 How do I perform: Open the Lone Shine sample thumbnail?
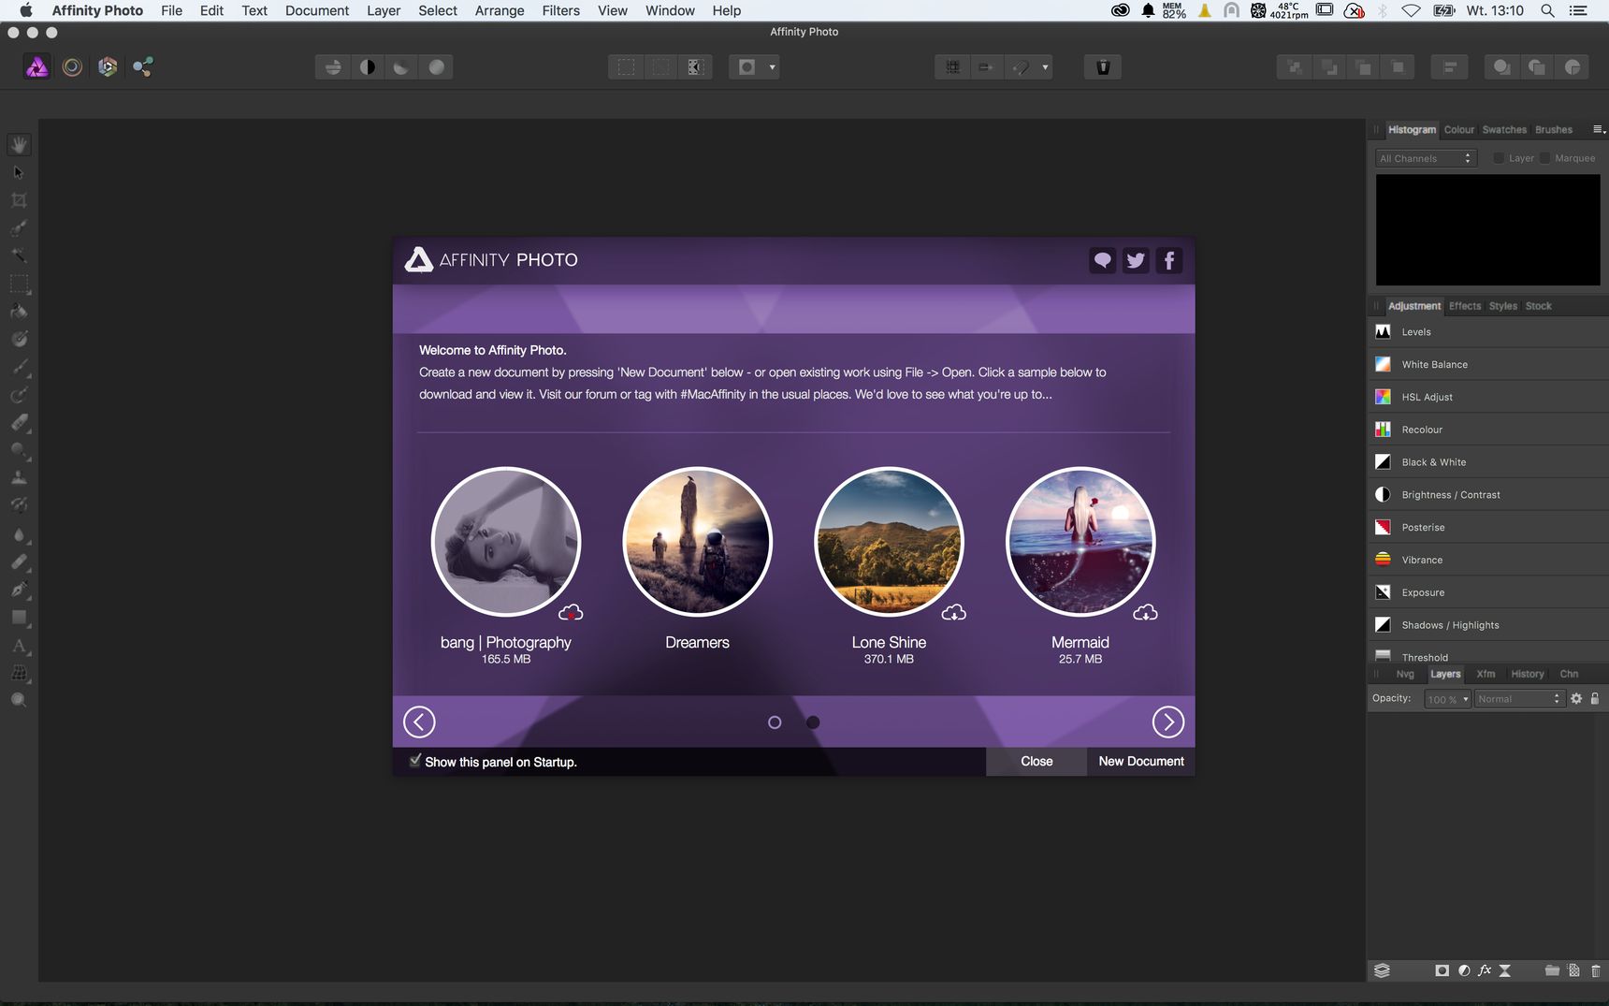[x=889, y=542]
